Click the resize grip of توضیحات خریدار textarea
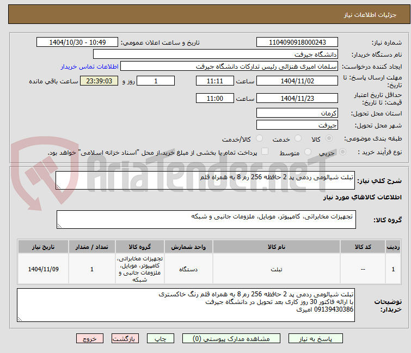The image size is (411, 353). (20, 319)
